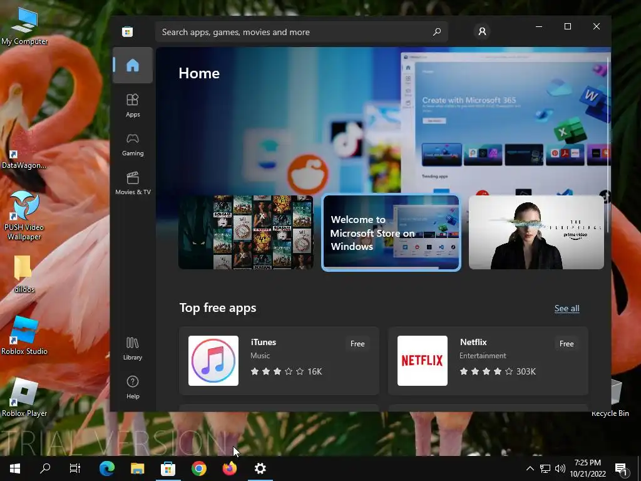Viewport: 641px width, 481px height.
Task: Open taskbar Search
Action: 45,468
